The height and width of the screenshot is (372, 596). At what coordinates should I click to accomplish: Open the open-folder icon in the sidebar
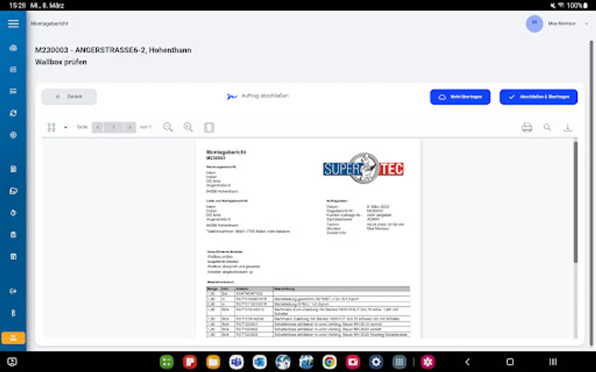13,191
